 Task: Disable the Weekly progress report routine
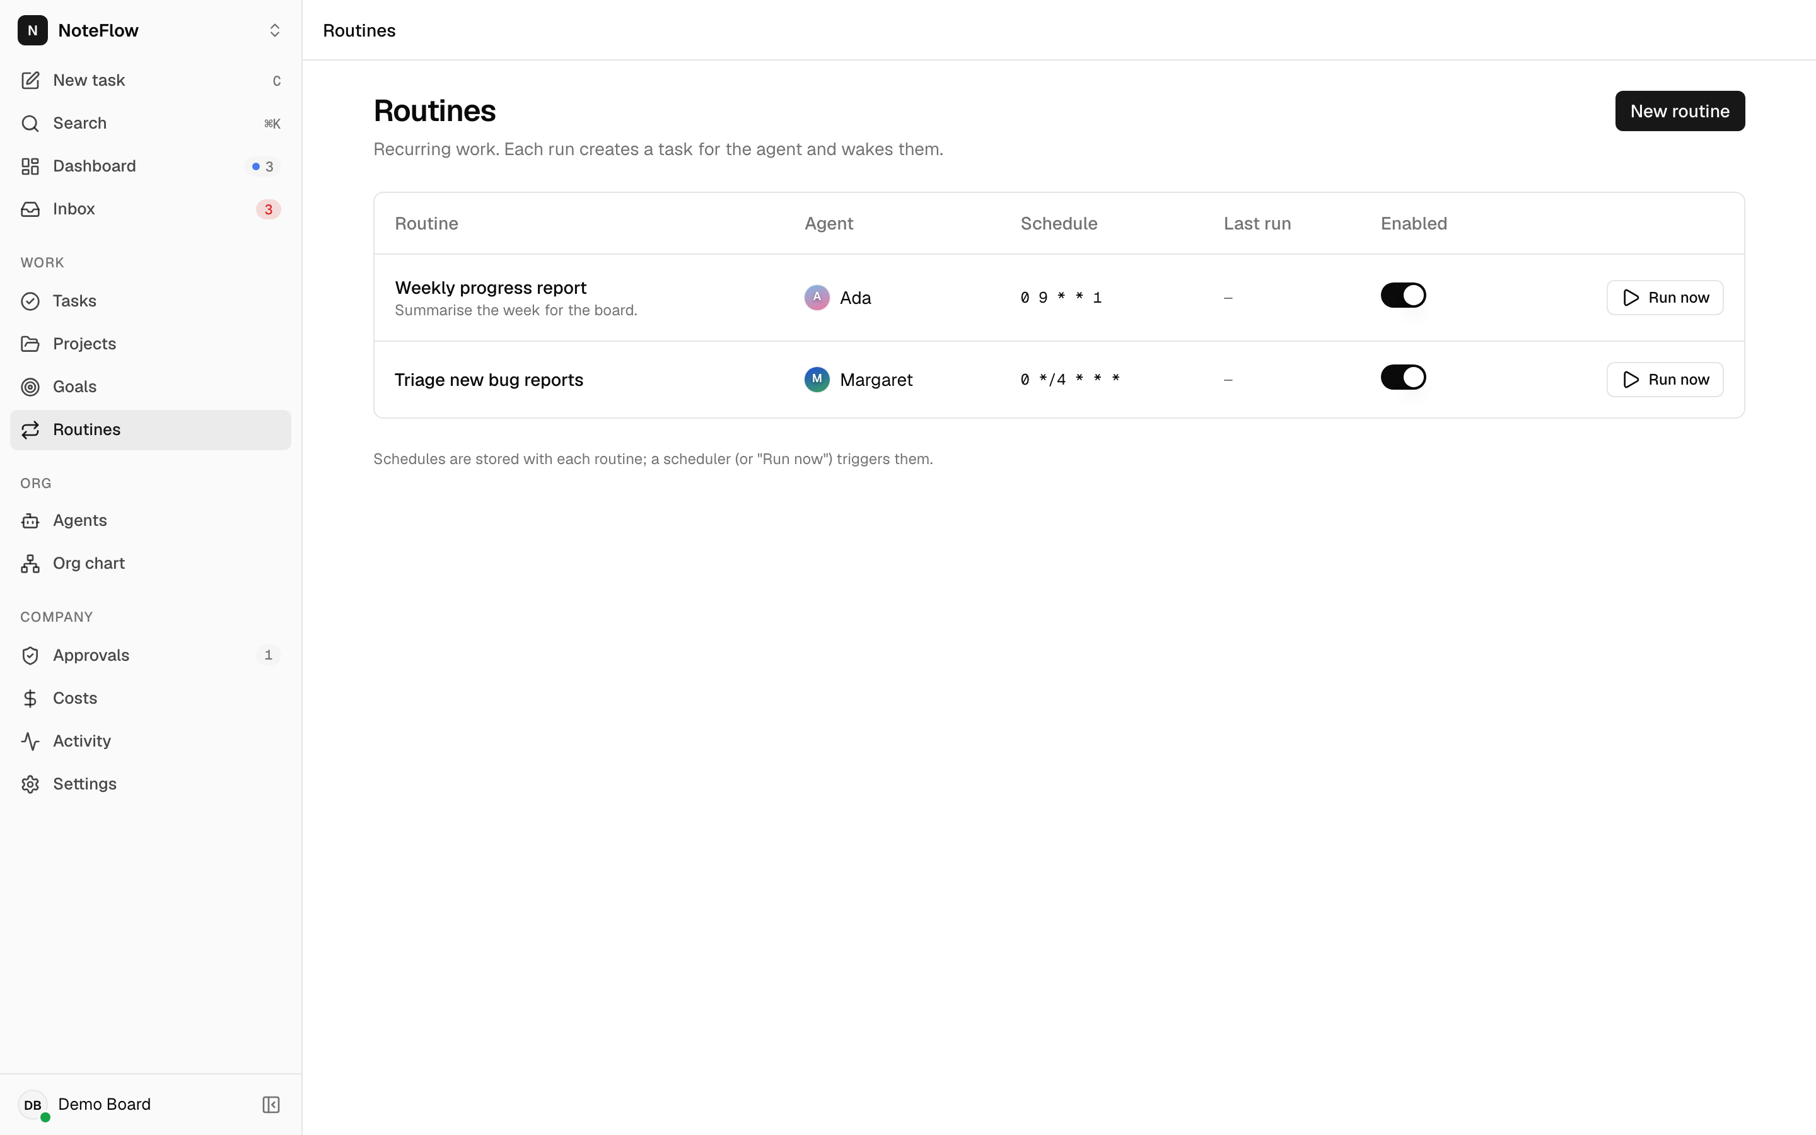1402,295
